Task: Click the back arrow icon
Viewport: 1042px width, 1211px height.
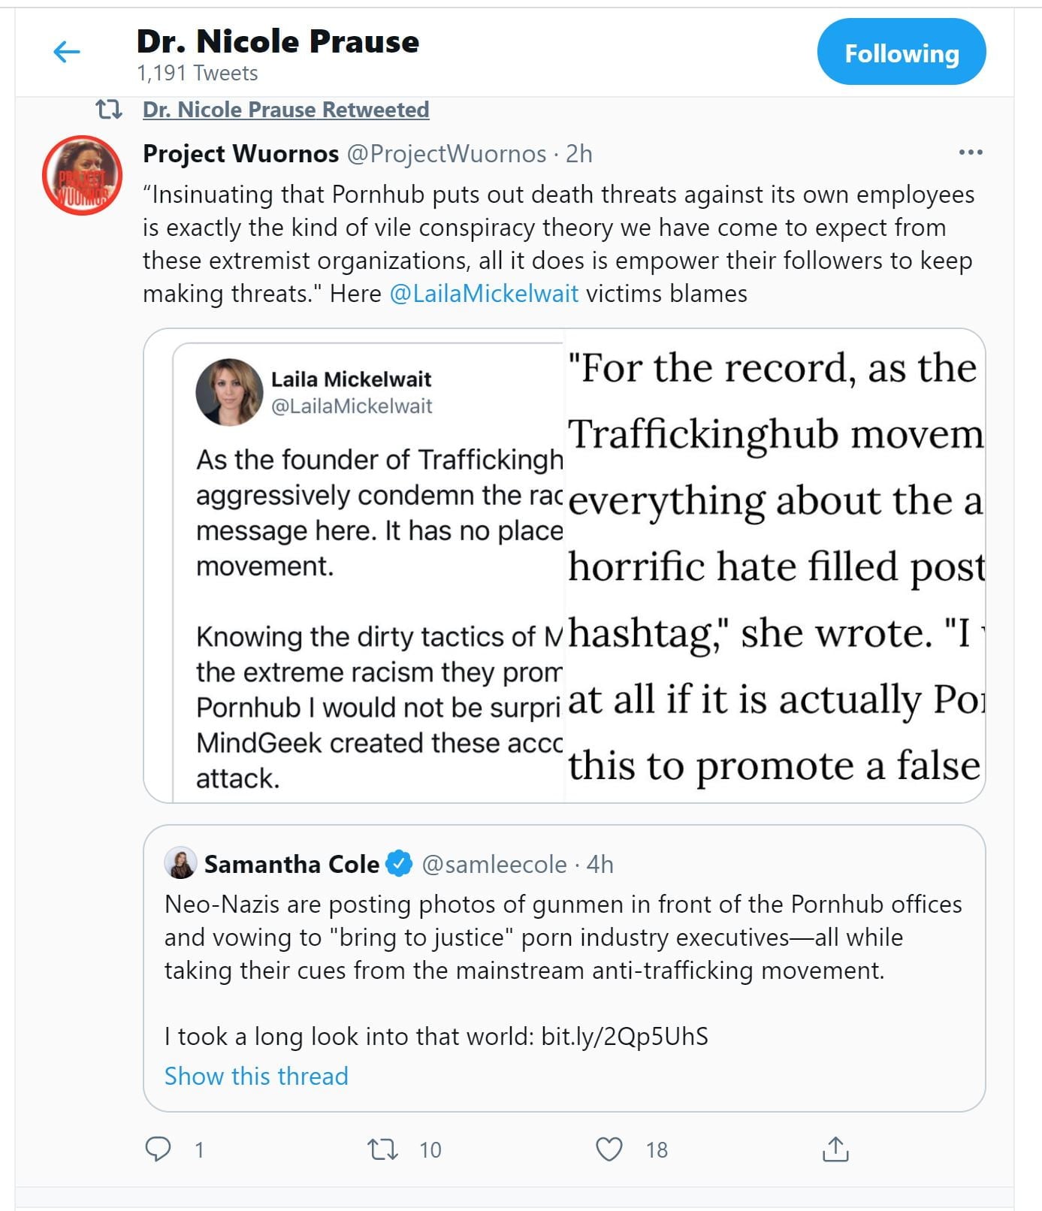Action: point(67,52)
